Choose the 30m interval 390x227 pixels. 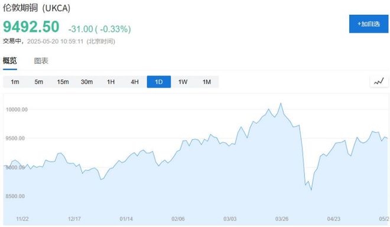(87, 82)
